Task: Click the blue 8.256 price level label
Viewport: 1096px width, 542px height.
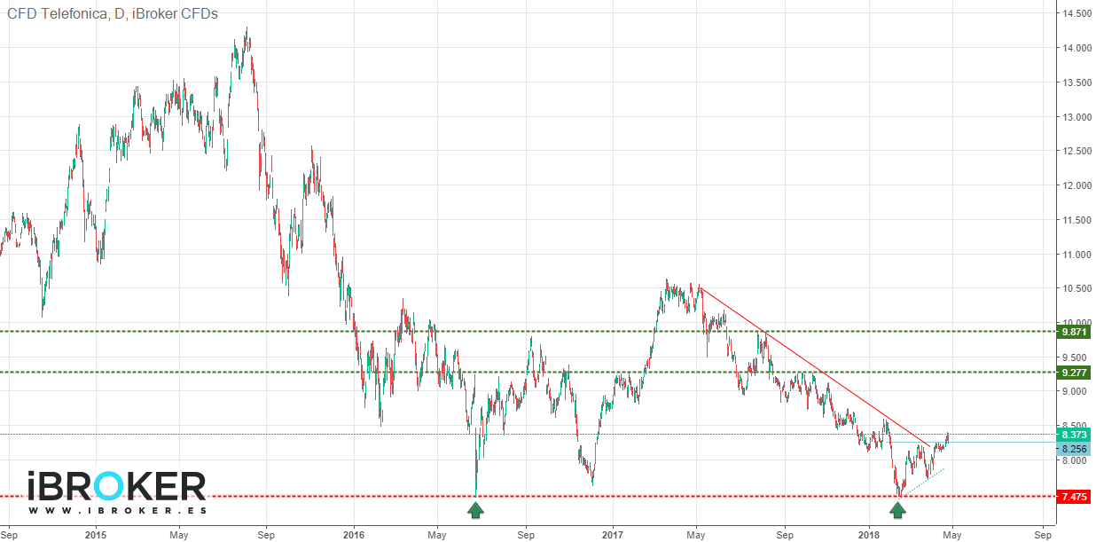Action: pos(1074,449)
